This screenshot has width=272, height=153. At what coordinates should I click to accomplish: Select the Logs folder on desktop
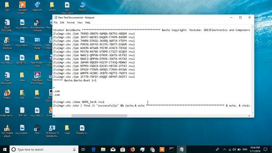(67, 130)
